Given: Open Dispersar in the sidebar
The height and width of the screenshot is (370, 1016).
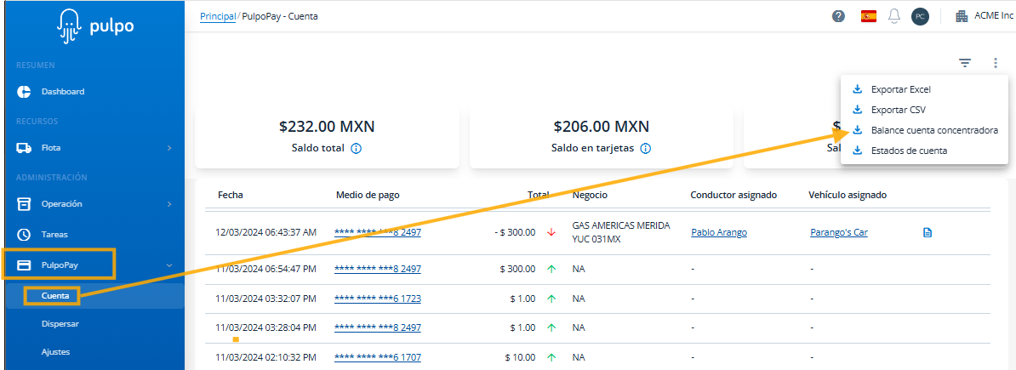Looking at the screenshot, I should 60,324.
